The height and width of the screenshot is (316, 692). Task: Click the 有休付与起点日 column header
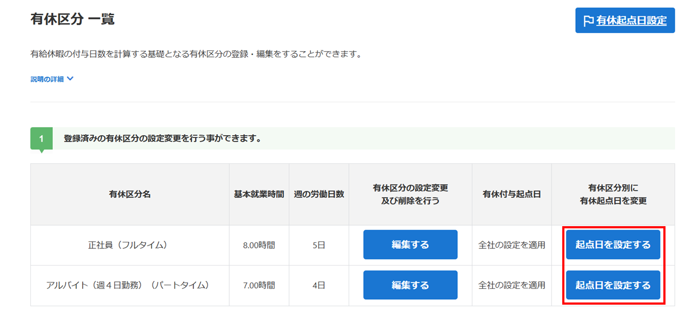[x=512, y=194]
